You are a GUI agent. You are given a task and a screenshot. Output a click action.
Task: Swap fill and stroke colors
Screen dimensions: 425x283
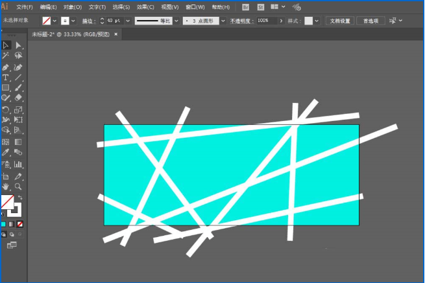21,198
